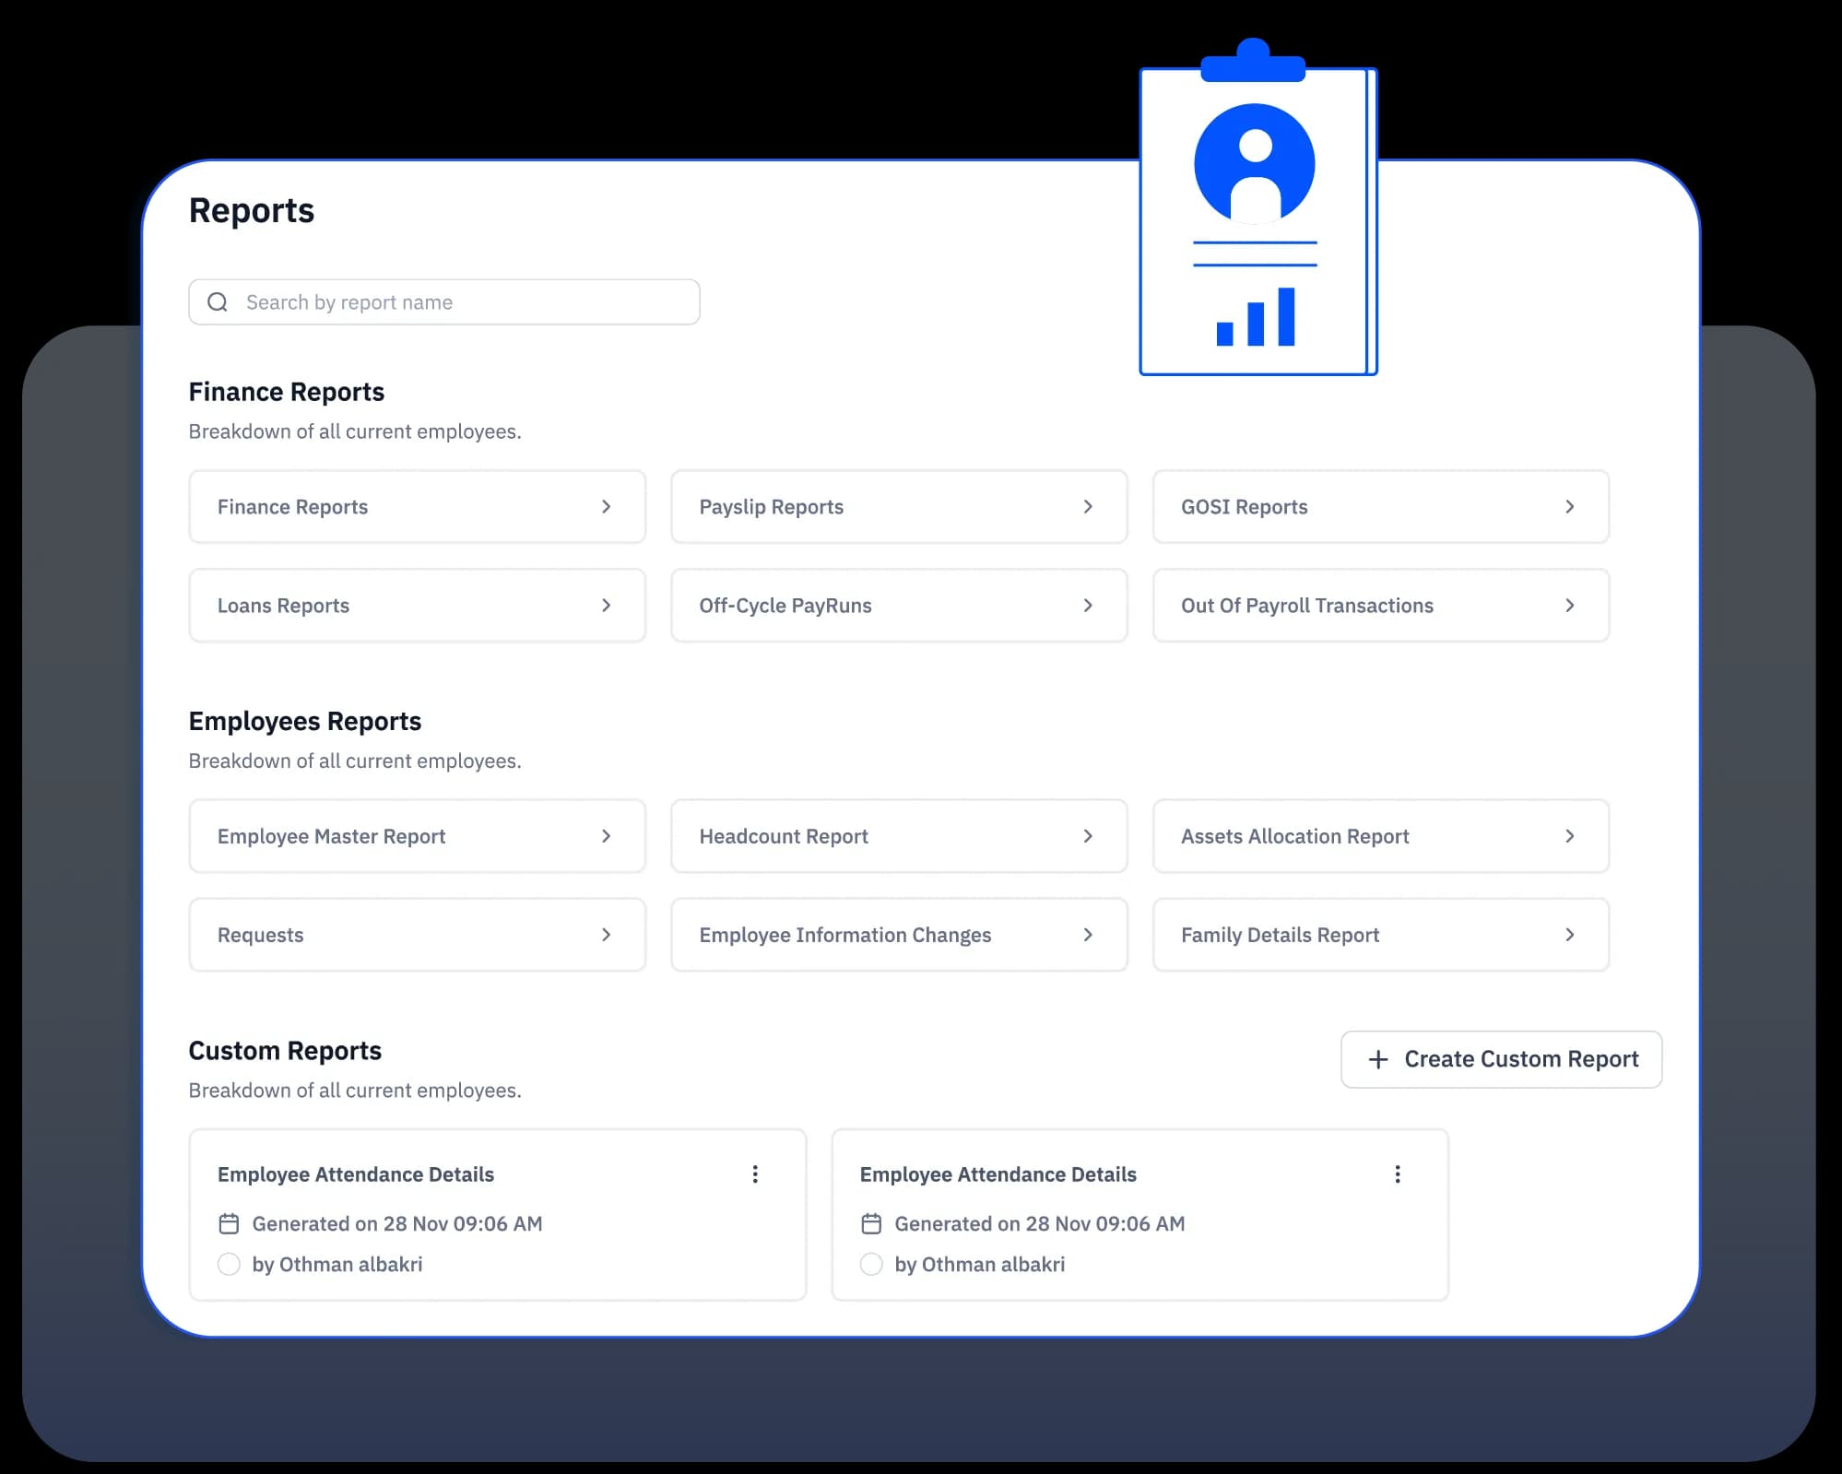Navigate to Headcount Report
This screenshot has width=1842, height=1474.
(x=898, y=835)
